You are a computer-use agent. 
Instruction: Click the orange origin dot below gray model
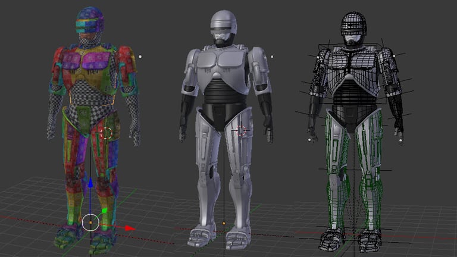click(224, 223)
